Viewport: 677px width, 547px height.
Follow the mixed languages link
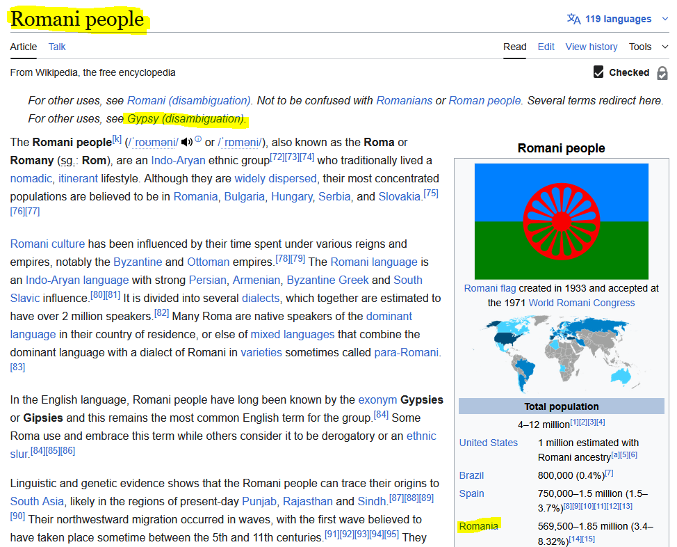[293, 335]
